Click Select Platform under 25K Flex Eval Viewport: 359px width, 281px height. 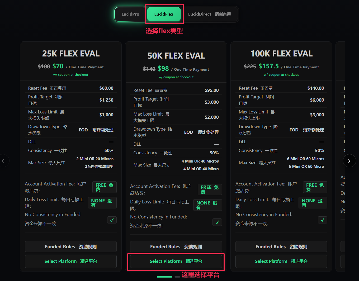(x=71, y=261)
